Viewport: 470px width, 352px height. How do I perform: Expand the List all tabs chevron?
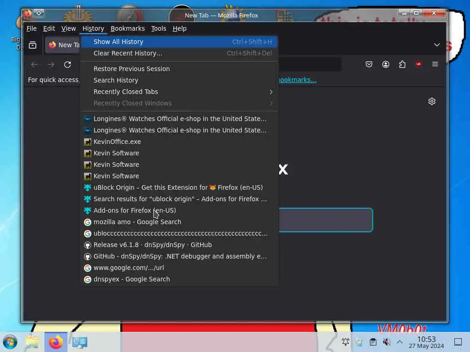pos(437,45)
